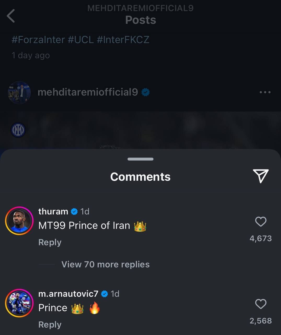Open the three-dot post options menu
The width and height of the screenshot is (281, 335).
[265, 92]
